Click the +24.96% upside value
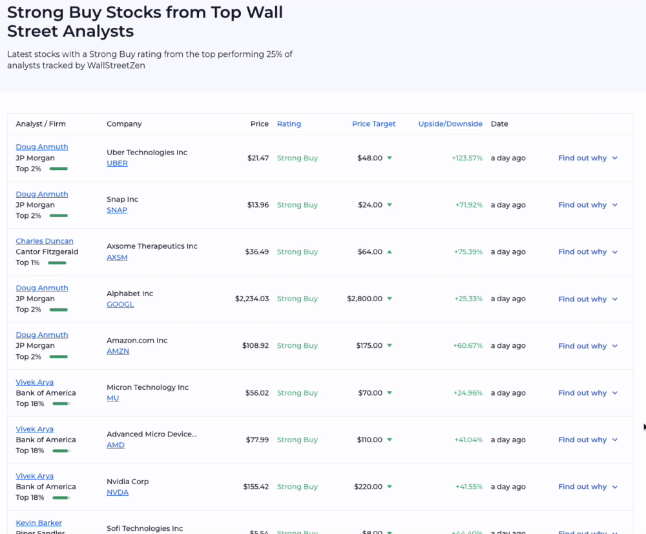 [468, 393]
